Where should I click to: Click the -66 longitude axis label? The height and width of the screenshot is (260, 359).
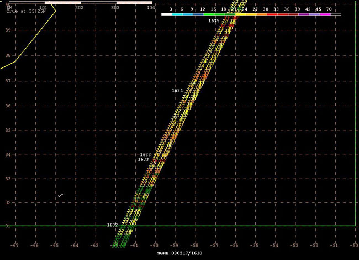[34, 245]
